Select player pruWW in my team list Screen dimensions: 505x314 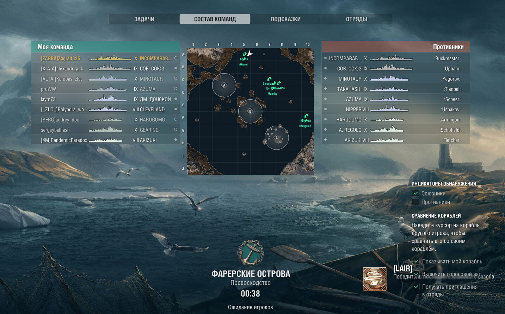[105, 89]
